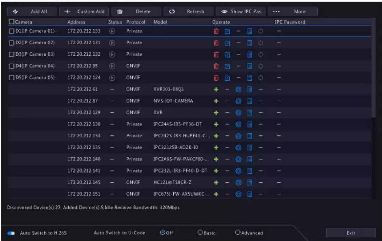Screen dimensions: 382x241
Task: Delete camera D5 using its trash icon
Action: tap(216, 78)
